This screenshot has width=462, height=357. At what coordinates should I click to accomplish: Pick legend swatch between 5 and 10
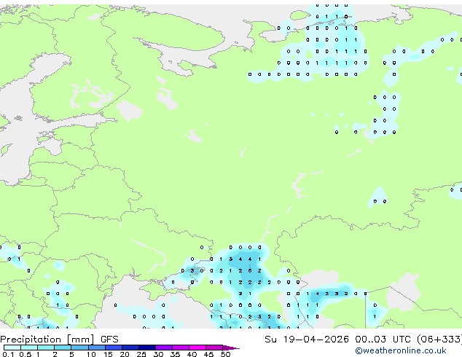point(79,348)
